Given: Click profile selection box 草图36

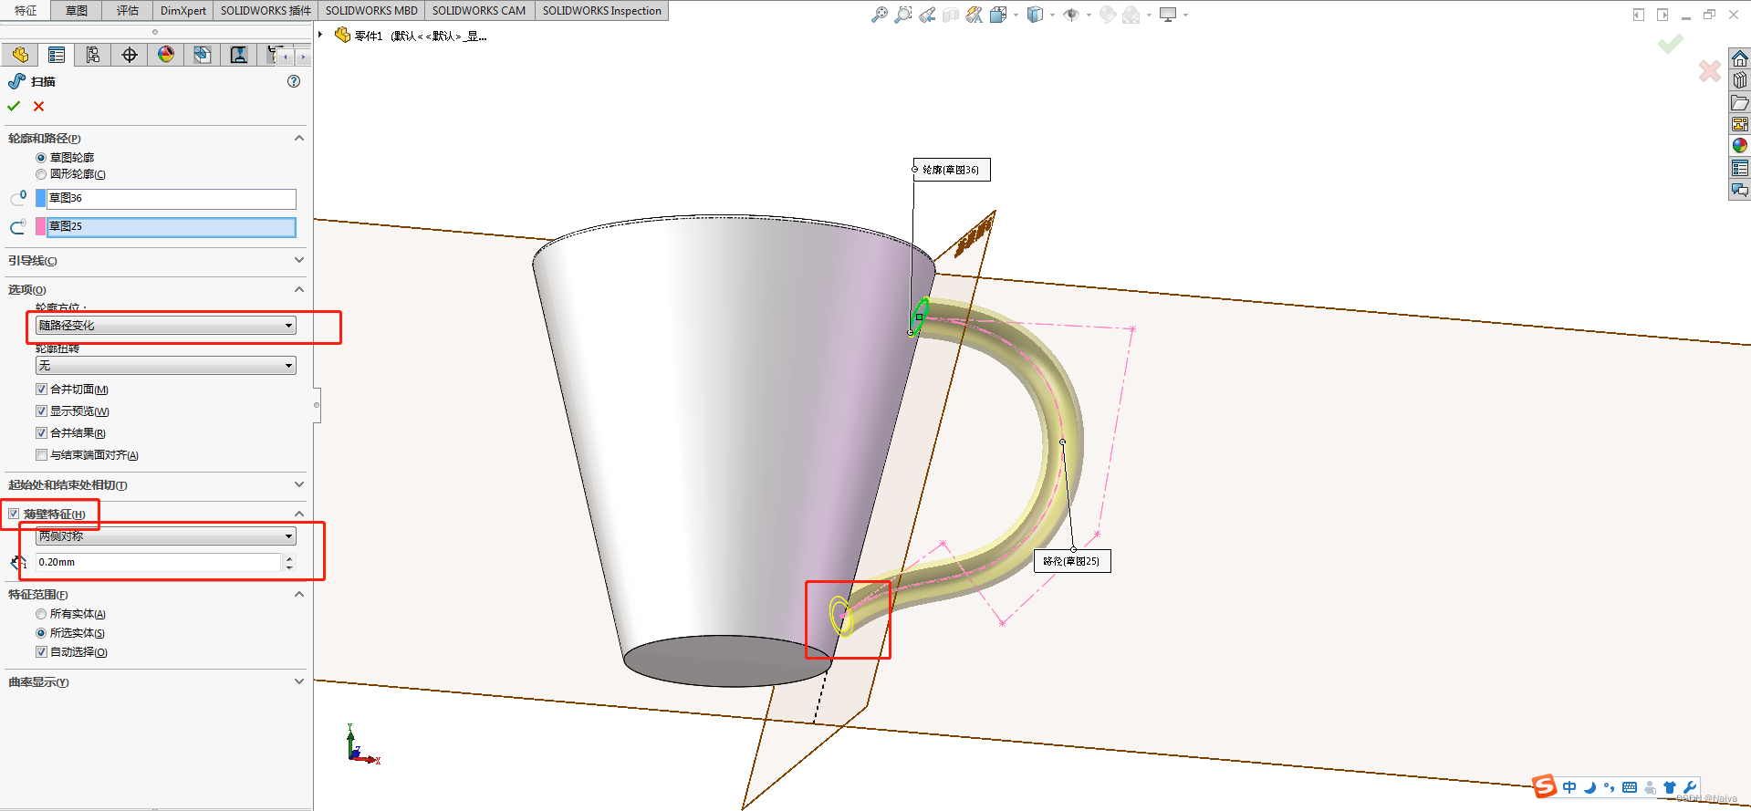Looking at the screenshot, I should (x=172, y=199).
